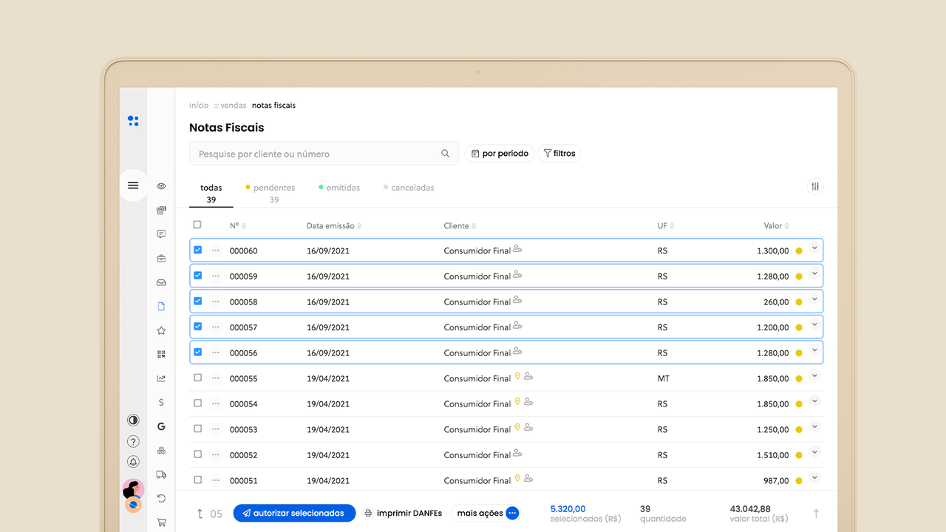Uncheck the checkbox for note 000057
The image size is (946, 532).
tap(197, 327)
